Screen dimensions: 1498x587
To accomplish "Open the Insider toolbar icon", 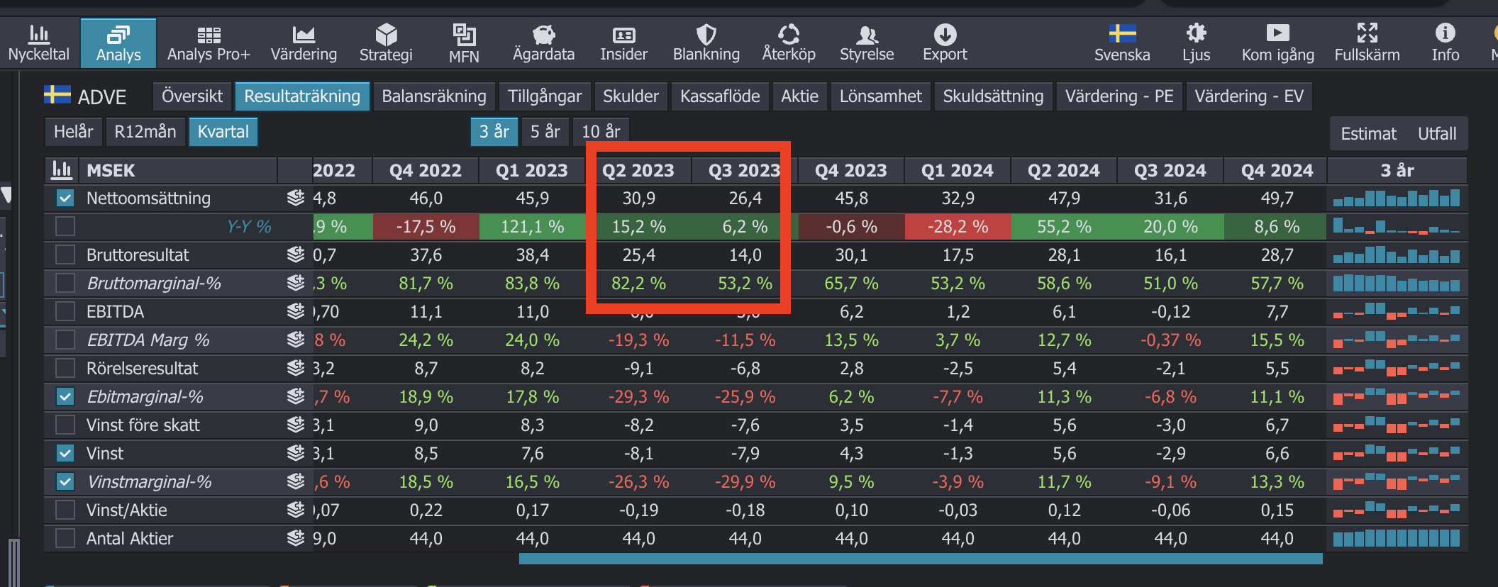I will 623,35.
